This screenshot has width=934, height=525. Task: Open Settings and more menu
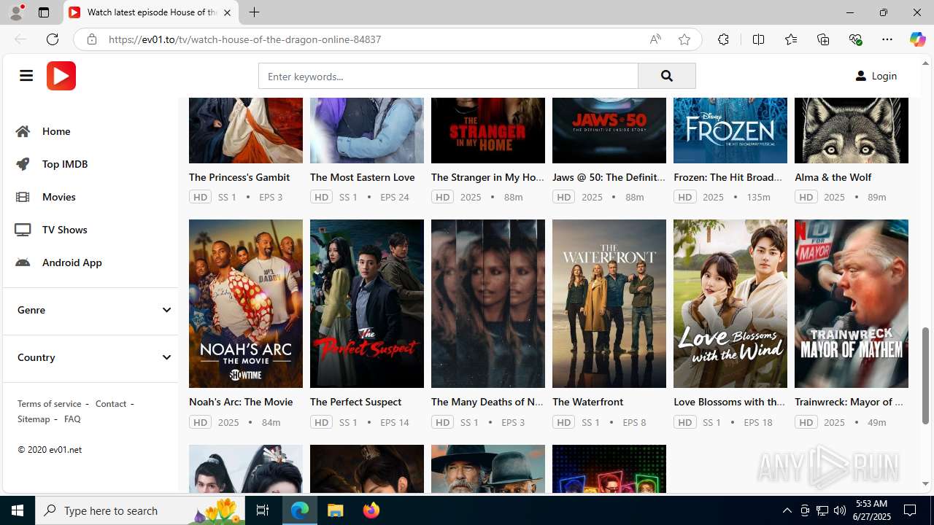pyautogui.click(x=887, y=39)
